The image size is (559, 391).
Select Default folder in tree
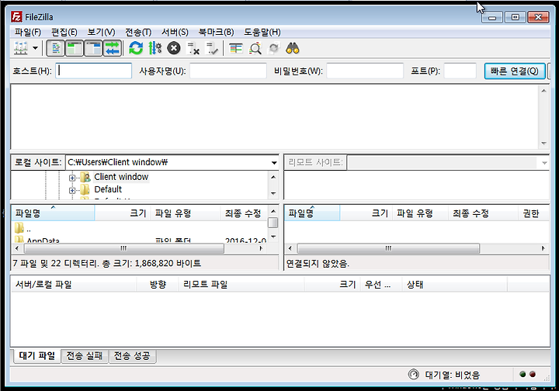[x=108, y=189]
